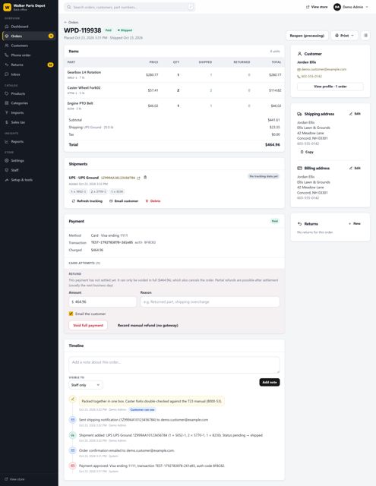Open the Returns sidebar section
Viewport: 376px width, 486px height.
[x=29, y=65]
